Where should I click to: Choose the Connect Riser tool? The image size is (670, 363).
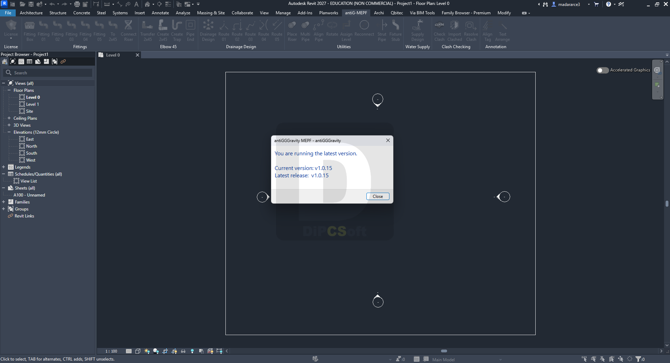(128, 31)
